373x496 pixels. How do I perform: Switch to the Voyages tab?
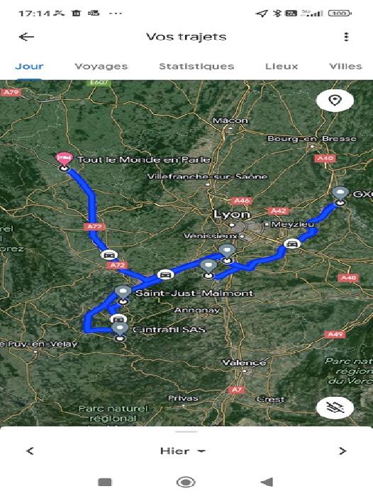101,67
